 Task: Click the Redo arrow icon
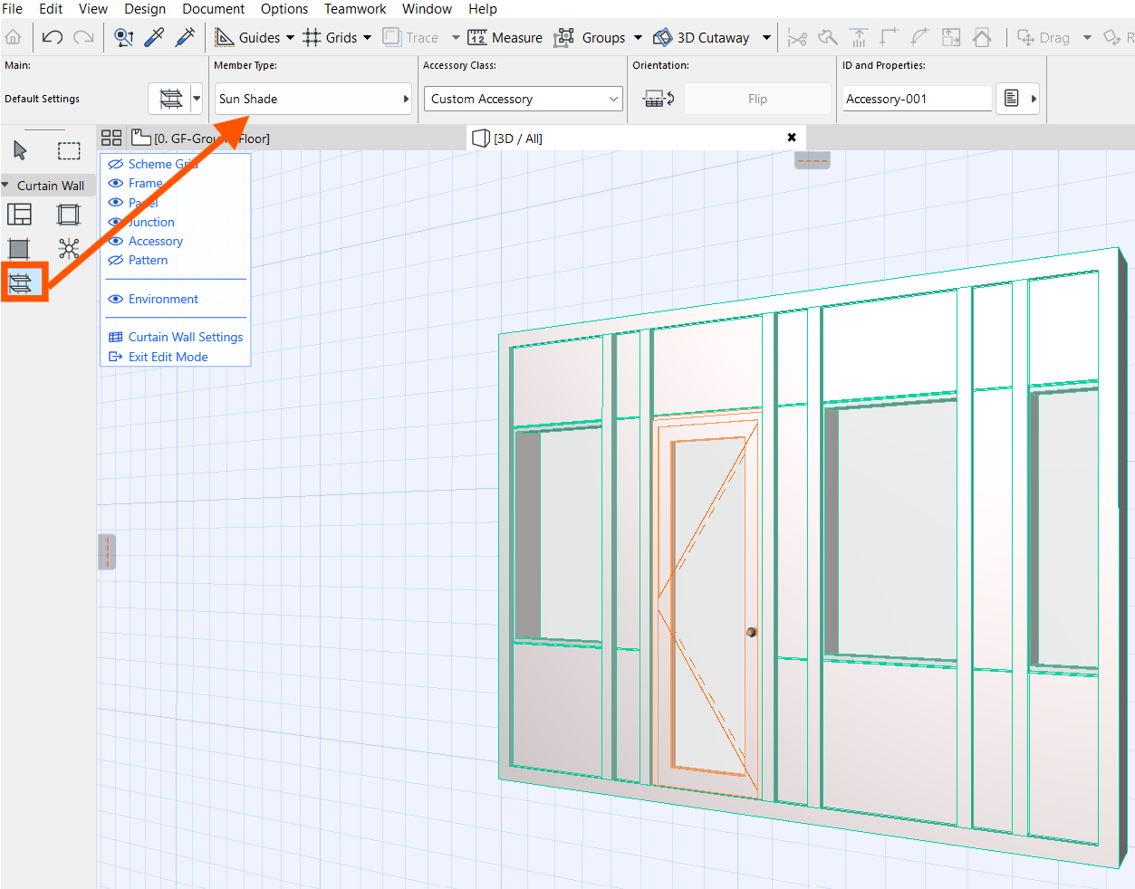click(83, 37)
